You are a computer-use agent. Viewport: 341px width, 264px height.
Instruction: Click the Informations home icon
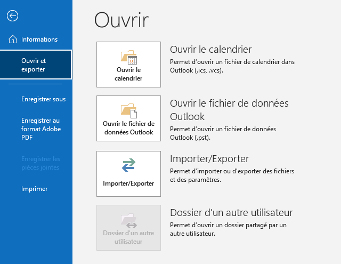(13, 39)
